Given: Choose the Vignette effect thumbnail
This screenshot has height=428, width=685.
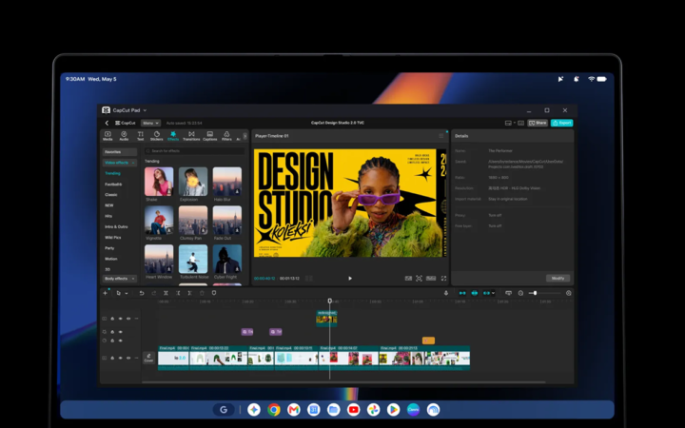Looking at the screenshot, I should pyautogui.click(x=159, y=221).
